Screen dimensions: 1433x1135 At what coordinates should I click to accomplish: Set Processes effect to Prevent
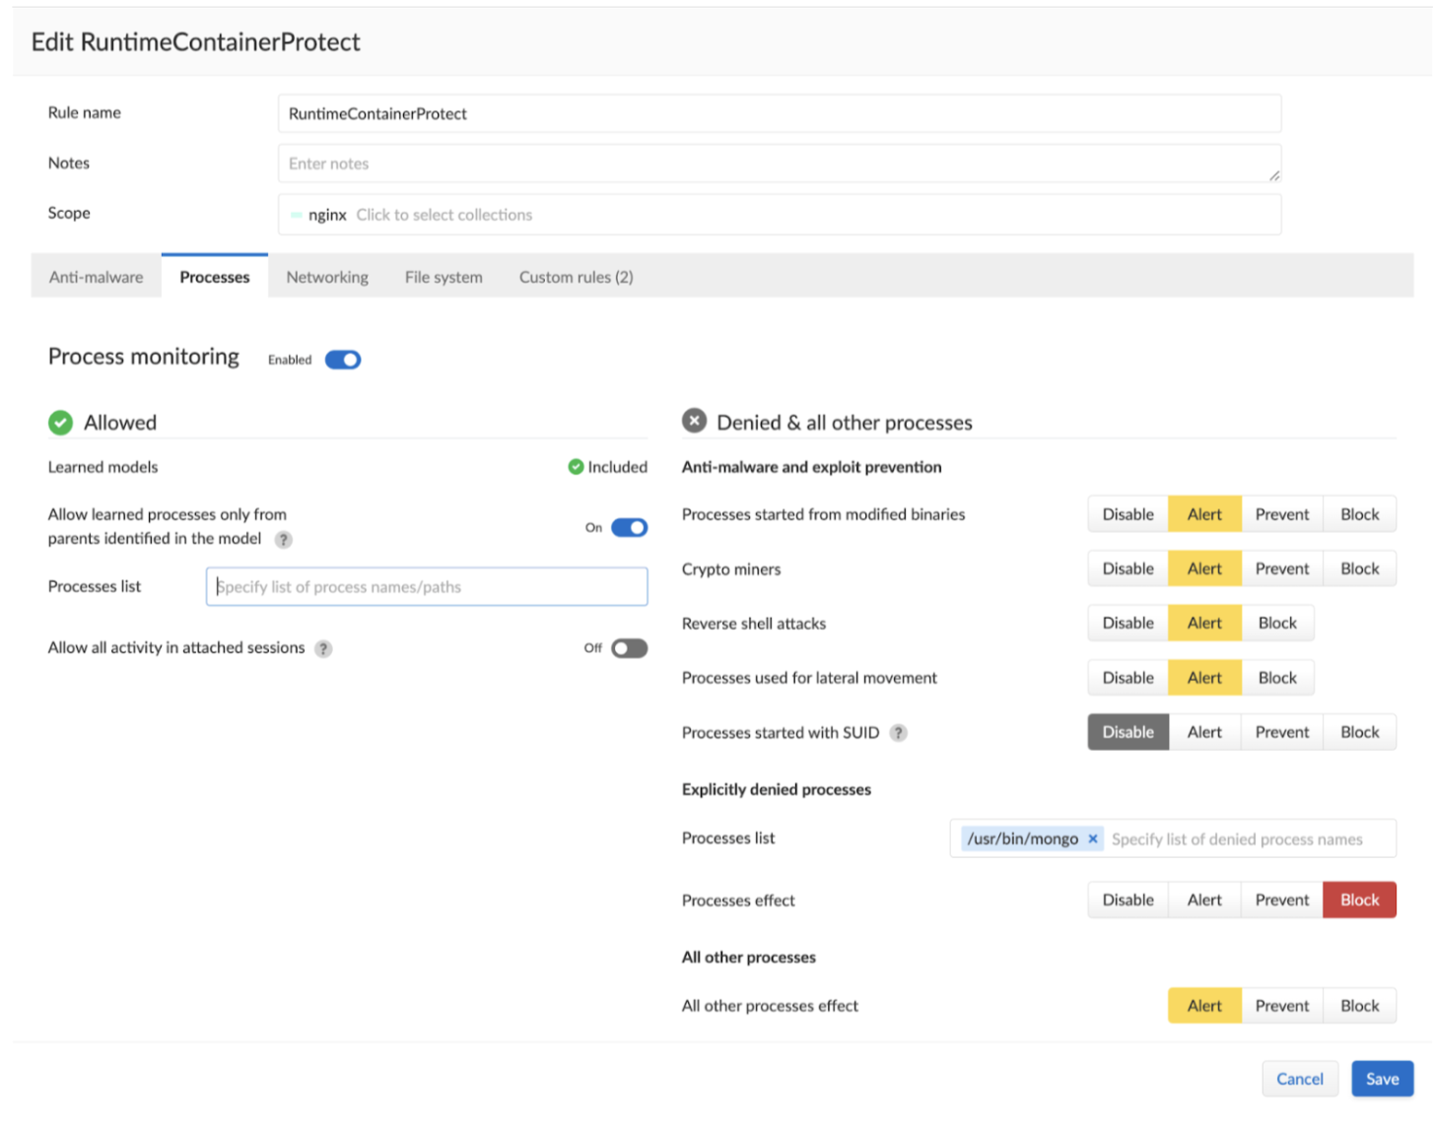1282,900
